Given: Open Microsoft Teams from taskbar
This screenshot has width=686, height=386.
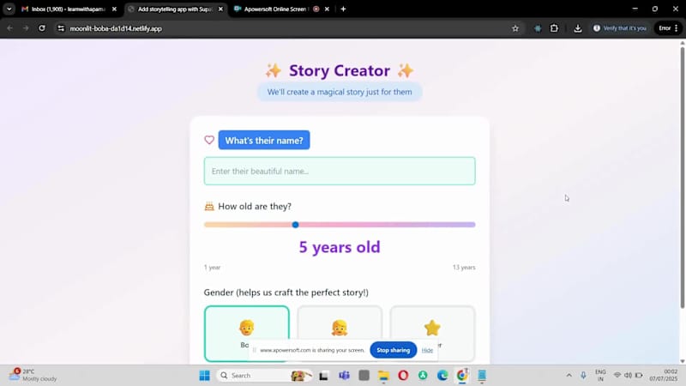Looking at the screenshot, I should (x=344, y=376).
